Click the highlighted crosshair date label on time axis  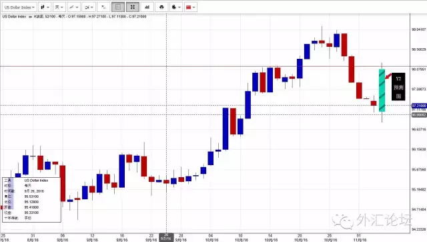click(x=166, y=237)
